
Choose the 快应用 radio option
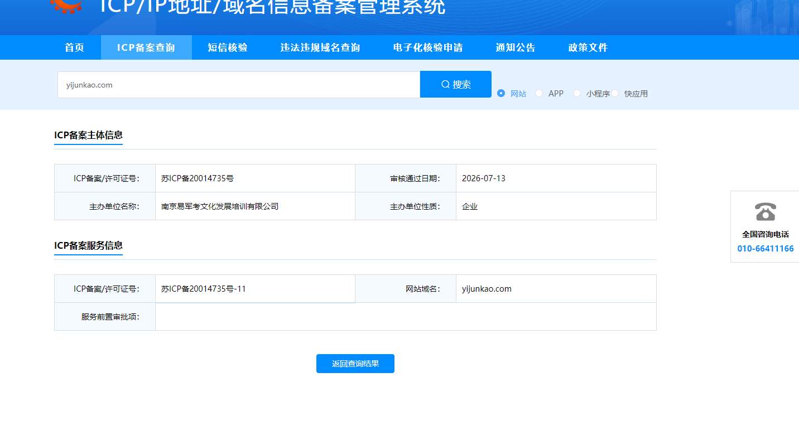coord(615,93)
